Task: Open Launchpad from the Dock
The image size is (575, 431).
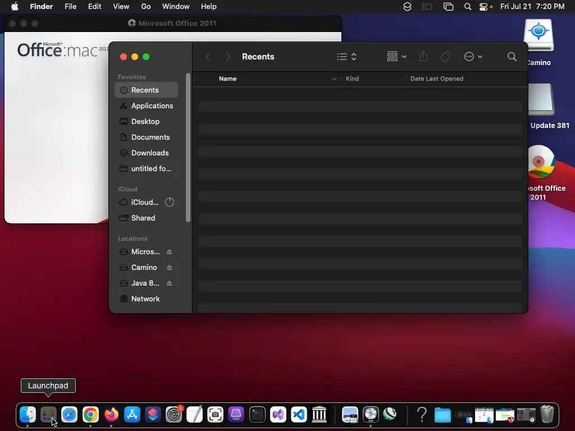Action: [x=48, y=415]
